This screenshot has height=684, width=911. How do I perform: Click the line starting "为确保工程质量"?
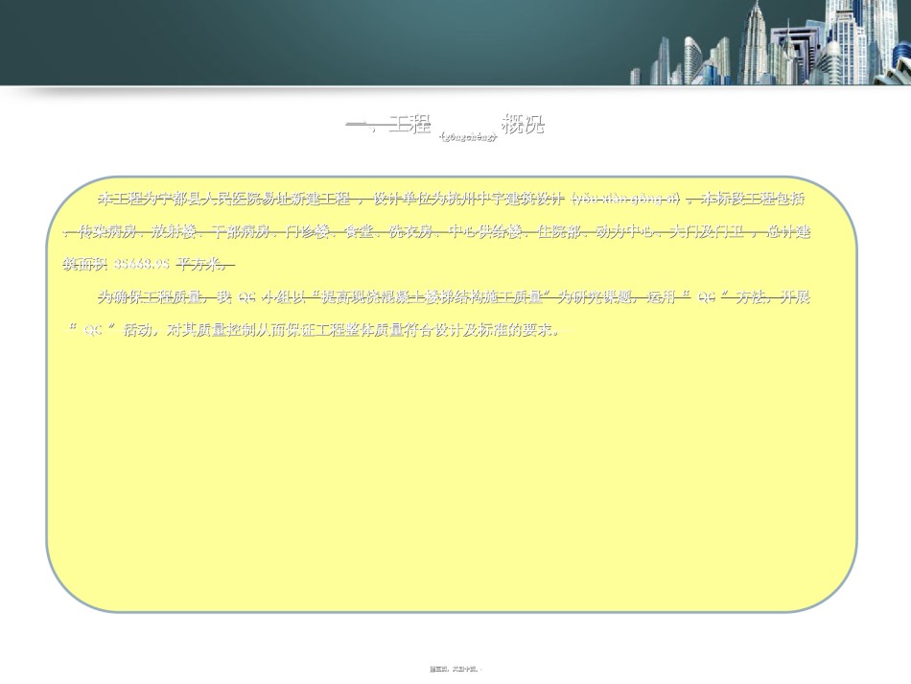[454, 297]
